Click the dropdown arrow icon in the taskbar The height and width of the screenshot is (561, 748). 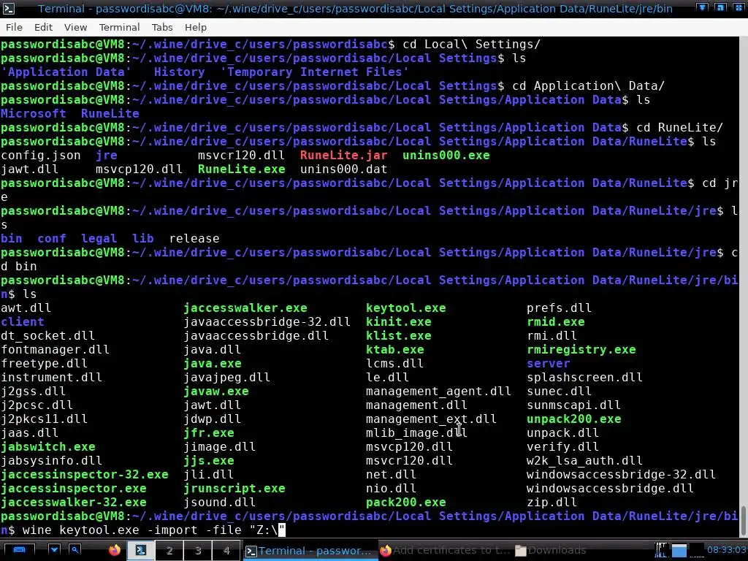point(54,550)
